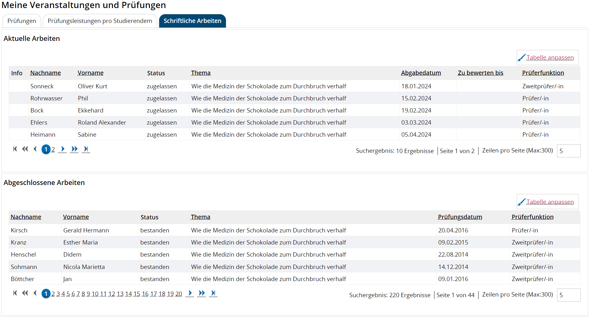
Task: Click the date 20.04.2016
Action: click(453, 231)
